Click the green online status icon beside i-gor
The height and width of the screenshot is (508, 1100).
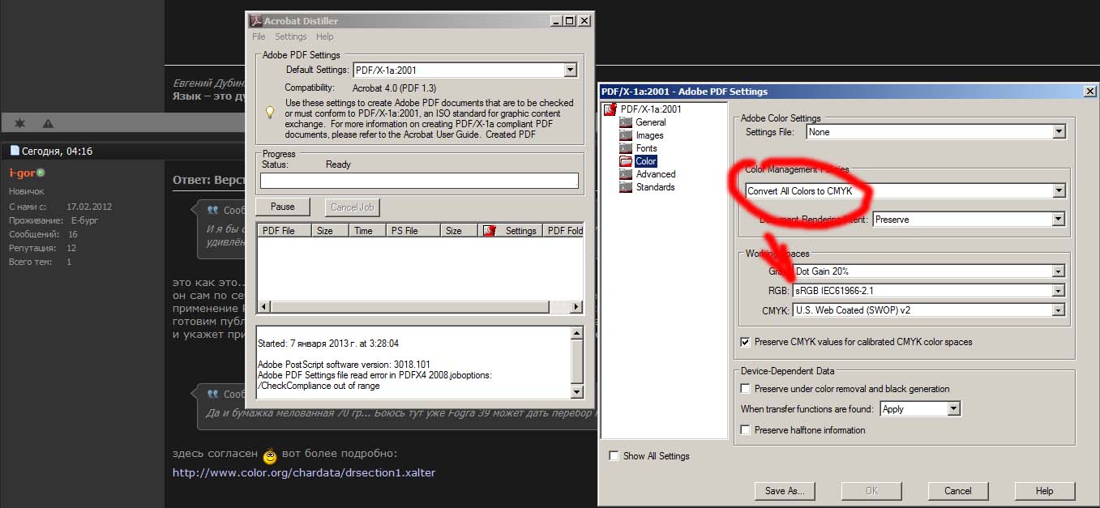[41, 173]
